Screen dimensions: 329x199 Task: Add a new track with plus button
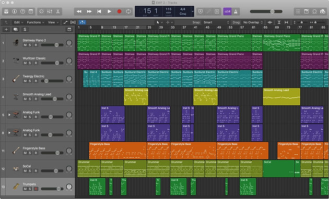(6, 30)
